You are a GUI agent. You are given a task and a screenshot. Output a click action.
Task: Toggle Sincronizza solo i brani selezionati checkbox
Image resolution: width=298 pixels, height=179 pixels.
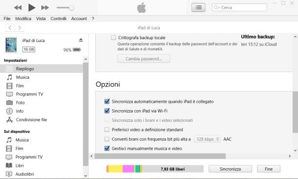coord(107,120)
